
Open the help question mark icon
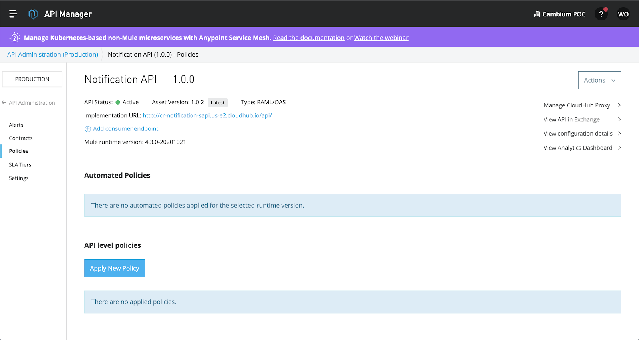pos(601,14)
